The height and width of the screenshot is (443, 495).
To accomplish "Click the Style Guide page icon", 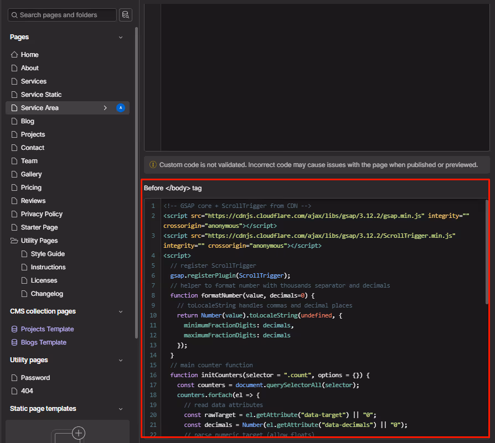I will click(x=24, y=254).
